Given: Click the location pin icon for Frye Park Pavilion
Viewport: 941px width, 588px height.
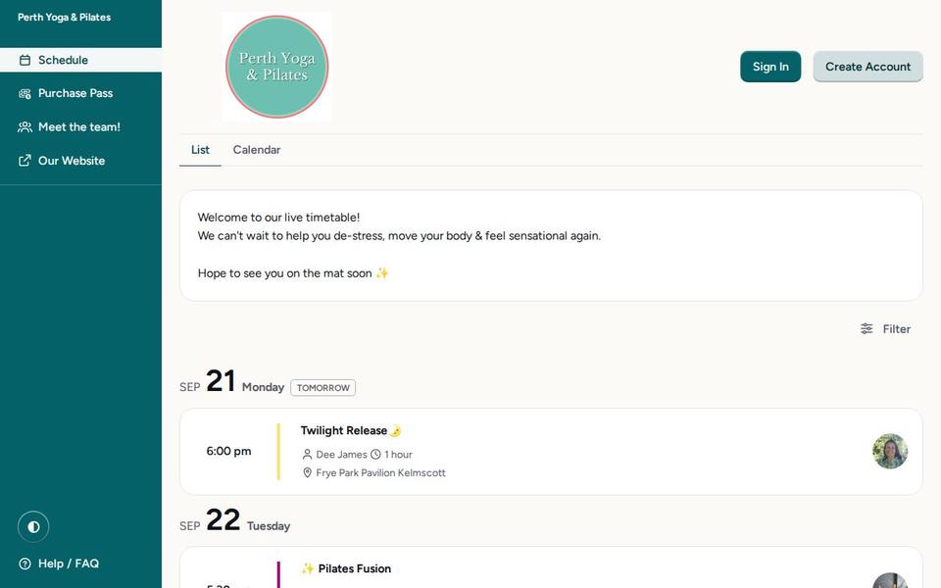Looking at the screenshot, I should 307,472.
